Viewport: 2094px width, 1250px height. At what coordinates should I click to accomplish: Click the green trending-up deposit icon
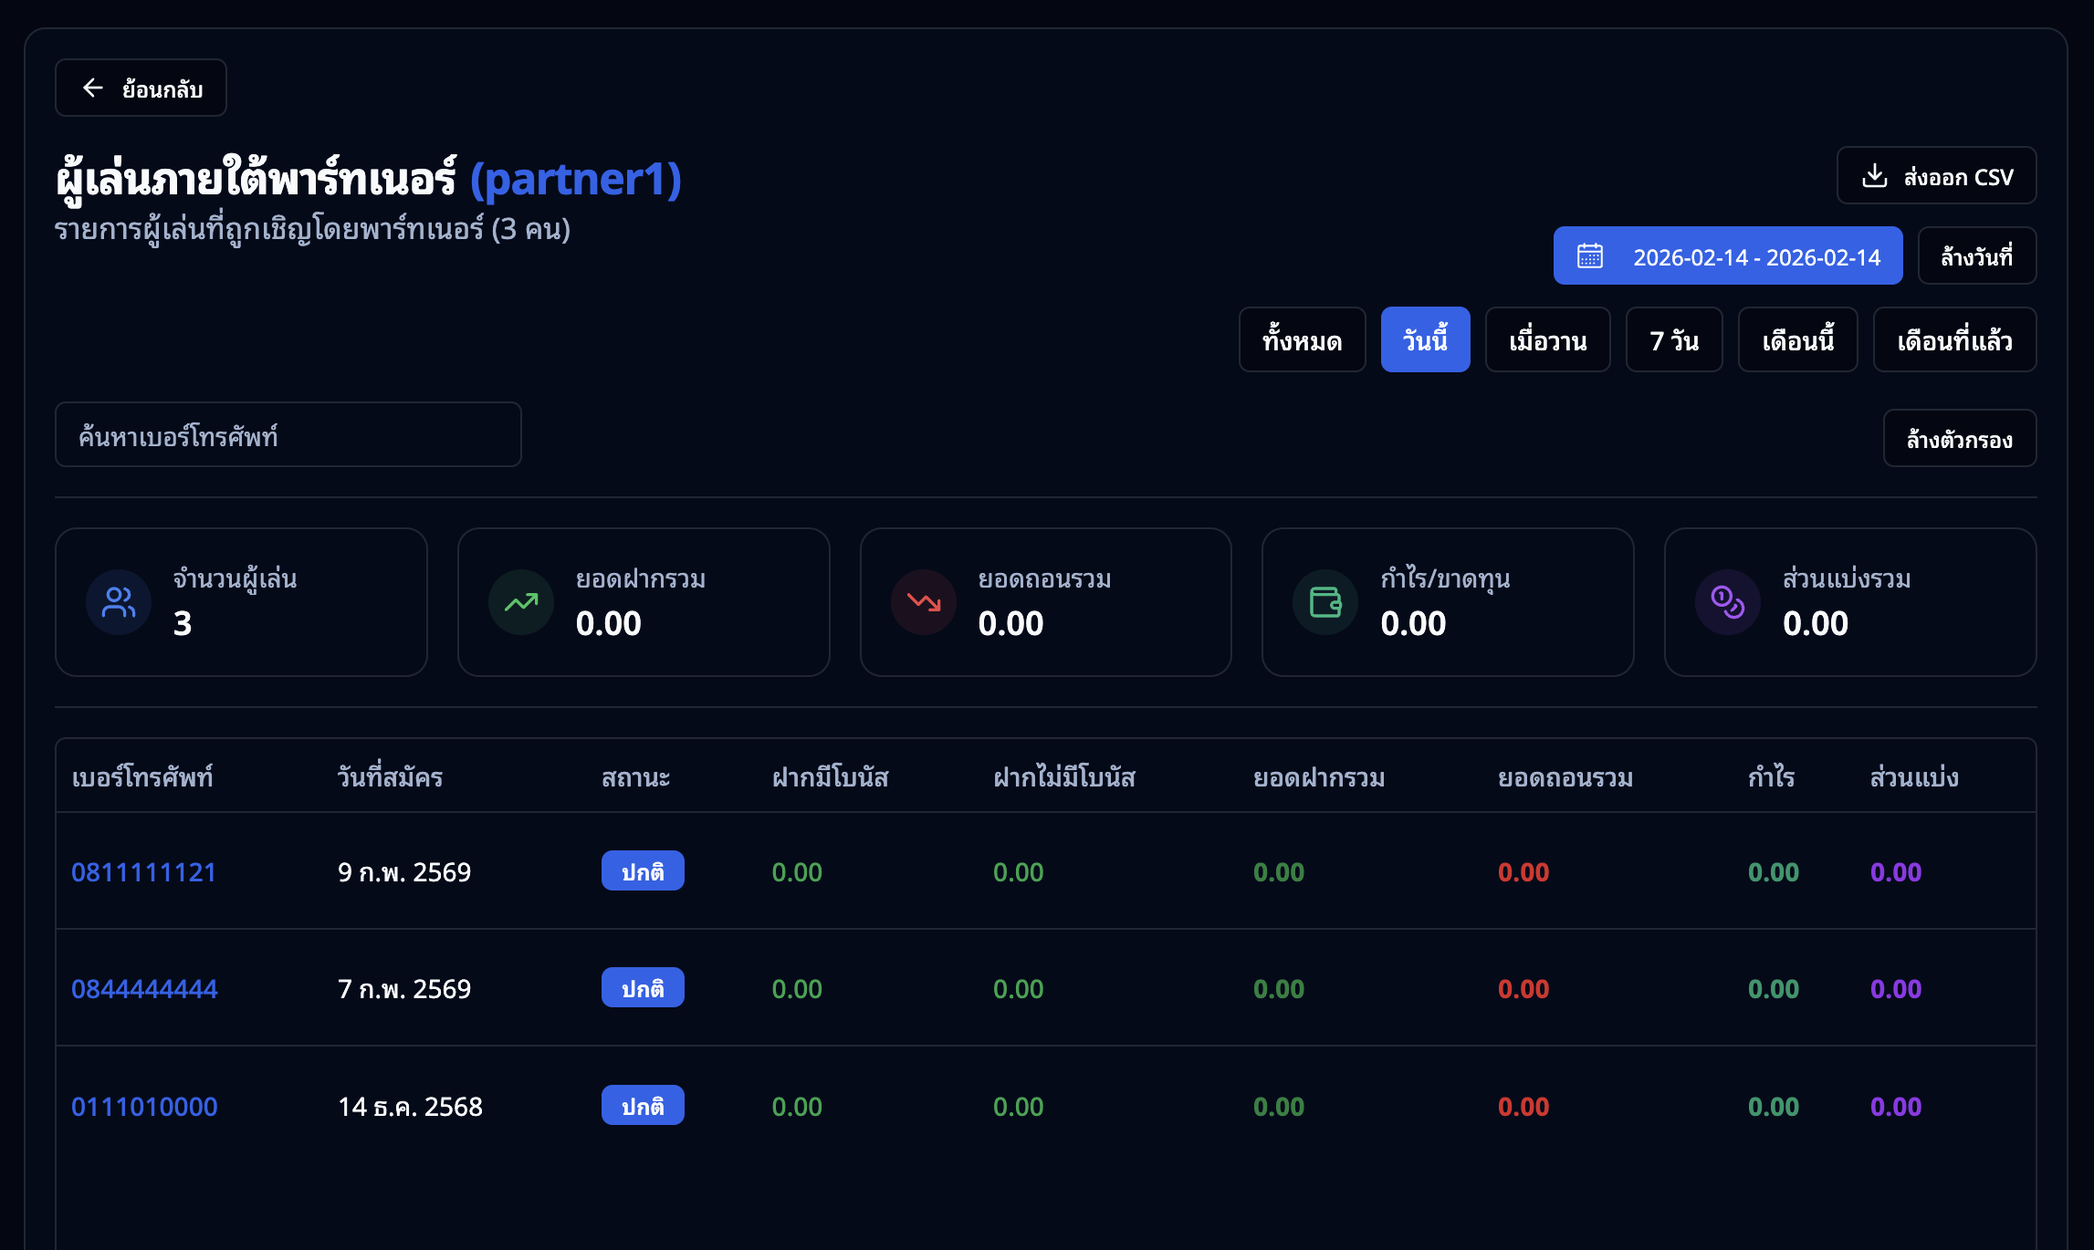521,602
